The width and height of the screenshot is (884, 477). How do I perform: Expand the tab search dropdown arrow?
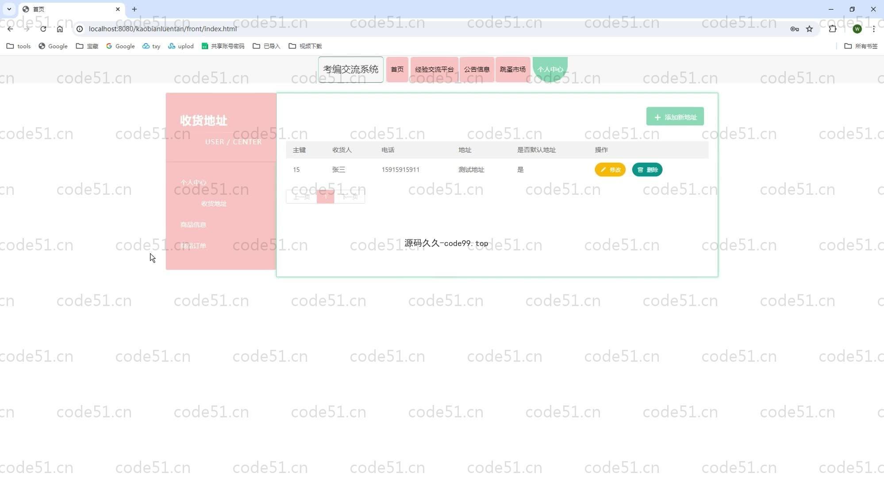tap(9, 9)
